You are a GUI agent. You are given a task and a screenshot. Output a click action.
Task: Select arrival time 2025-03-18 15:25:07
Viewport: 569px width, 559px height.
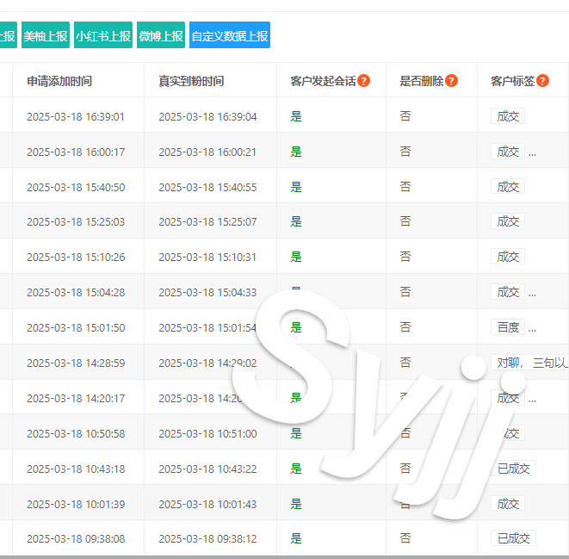click(x=207, y=221)
